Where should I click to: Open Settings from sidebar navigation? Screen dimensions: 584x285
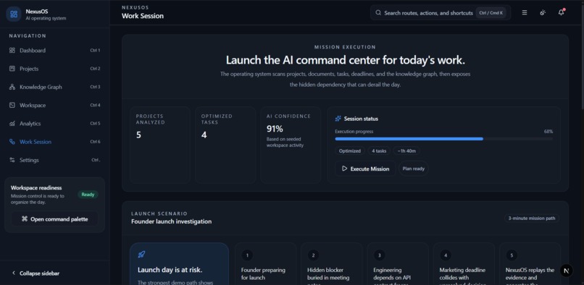pos(55,160)
